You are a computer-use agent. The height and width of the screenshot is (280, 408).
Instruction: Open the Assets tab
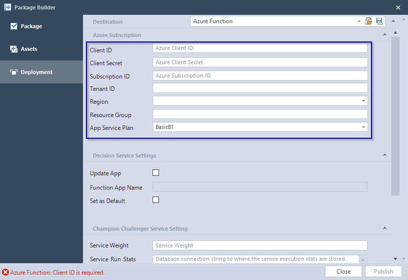pyautogui.click(x=41, y=49)
